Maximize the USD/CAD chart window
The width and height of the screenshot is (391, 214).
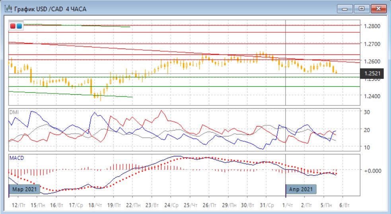click(x=362, y=8)
